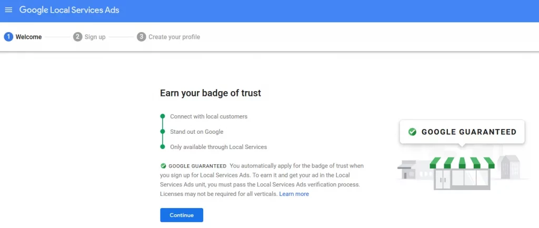Open the Learn more link
539x228 pixels.
pos(294,194)
